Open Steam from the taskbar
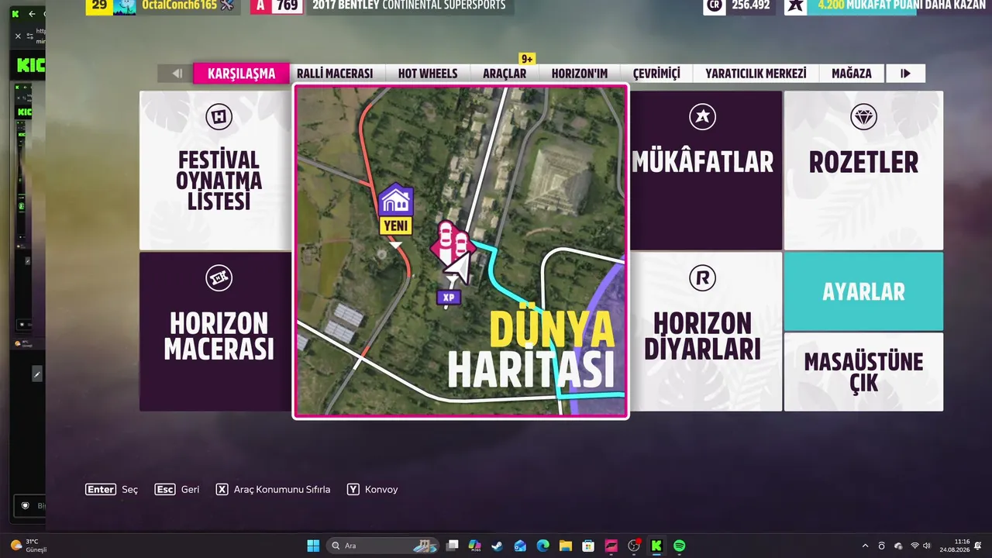Image resolution: width=992 pixels, height=558 pixels. pos(498,546)
